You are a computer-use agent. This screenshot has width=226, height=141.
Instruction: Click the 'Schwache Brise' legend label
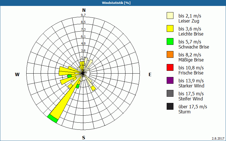point(194,47)
